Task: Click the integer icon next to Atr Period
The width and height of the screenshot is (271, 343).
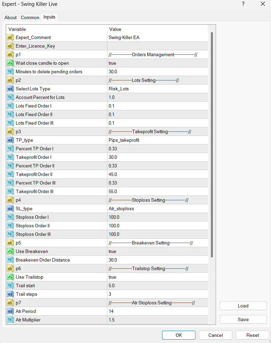Action: 10,312
